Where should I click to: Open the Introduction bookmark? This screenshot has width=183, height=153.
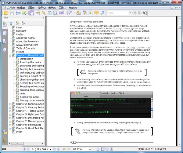pos(26,59)
